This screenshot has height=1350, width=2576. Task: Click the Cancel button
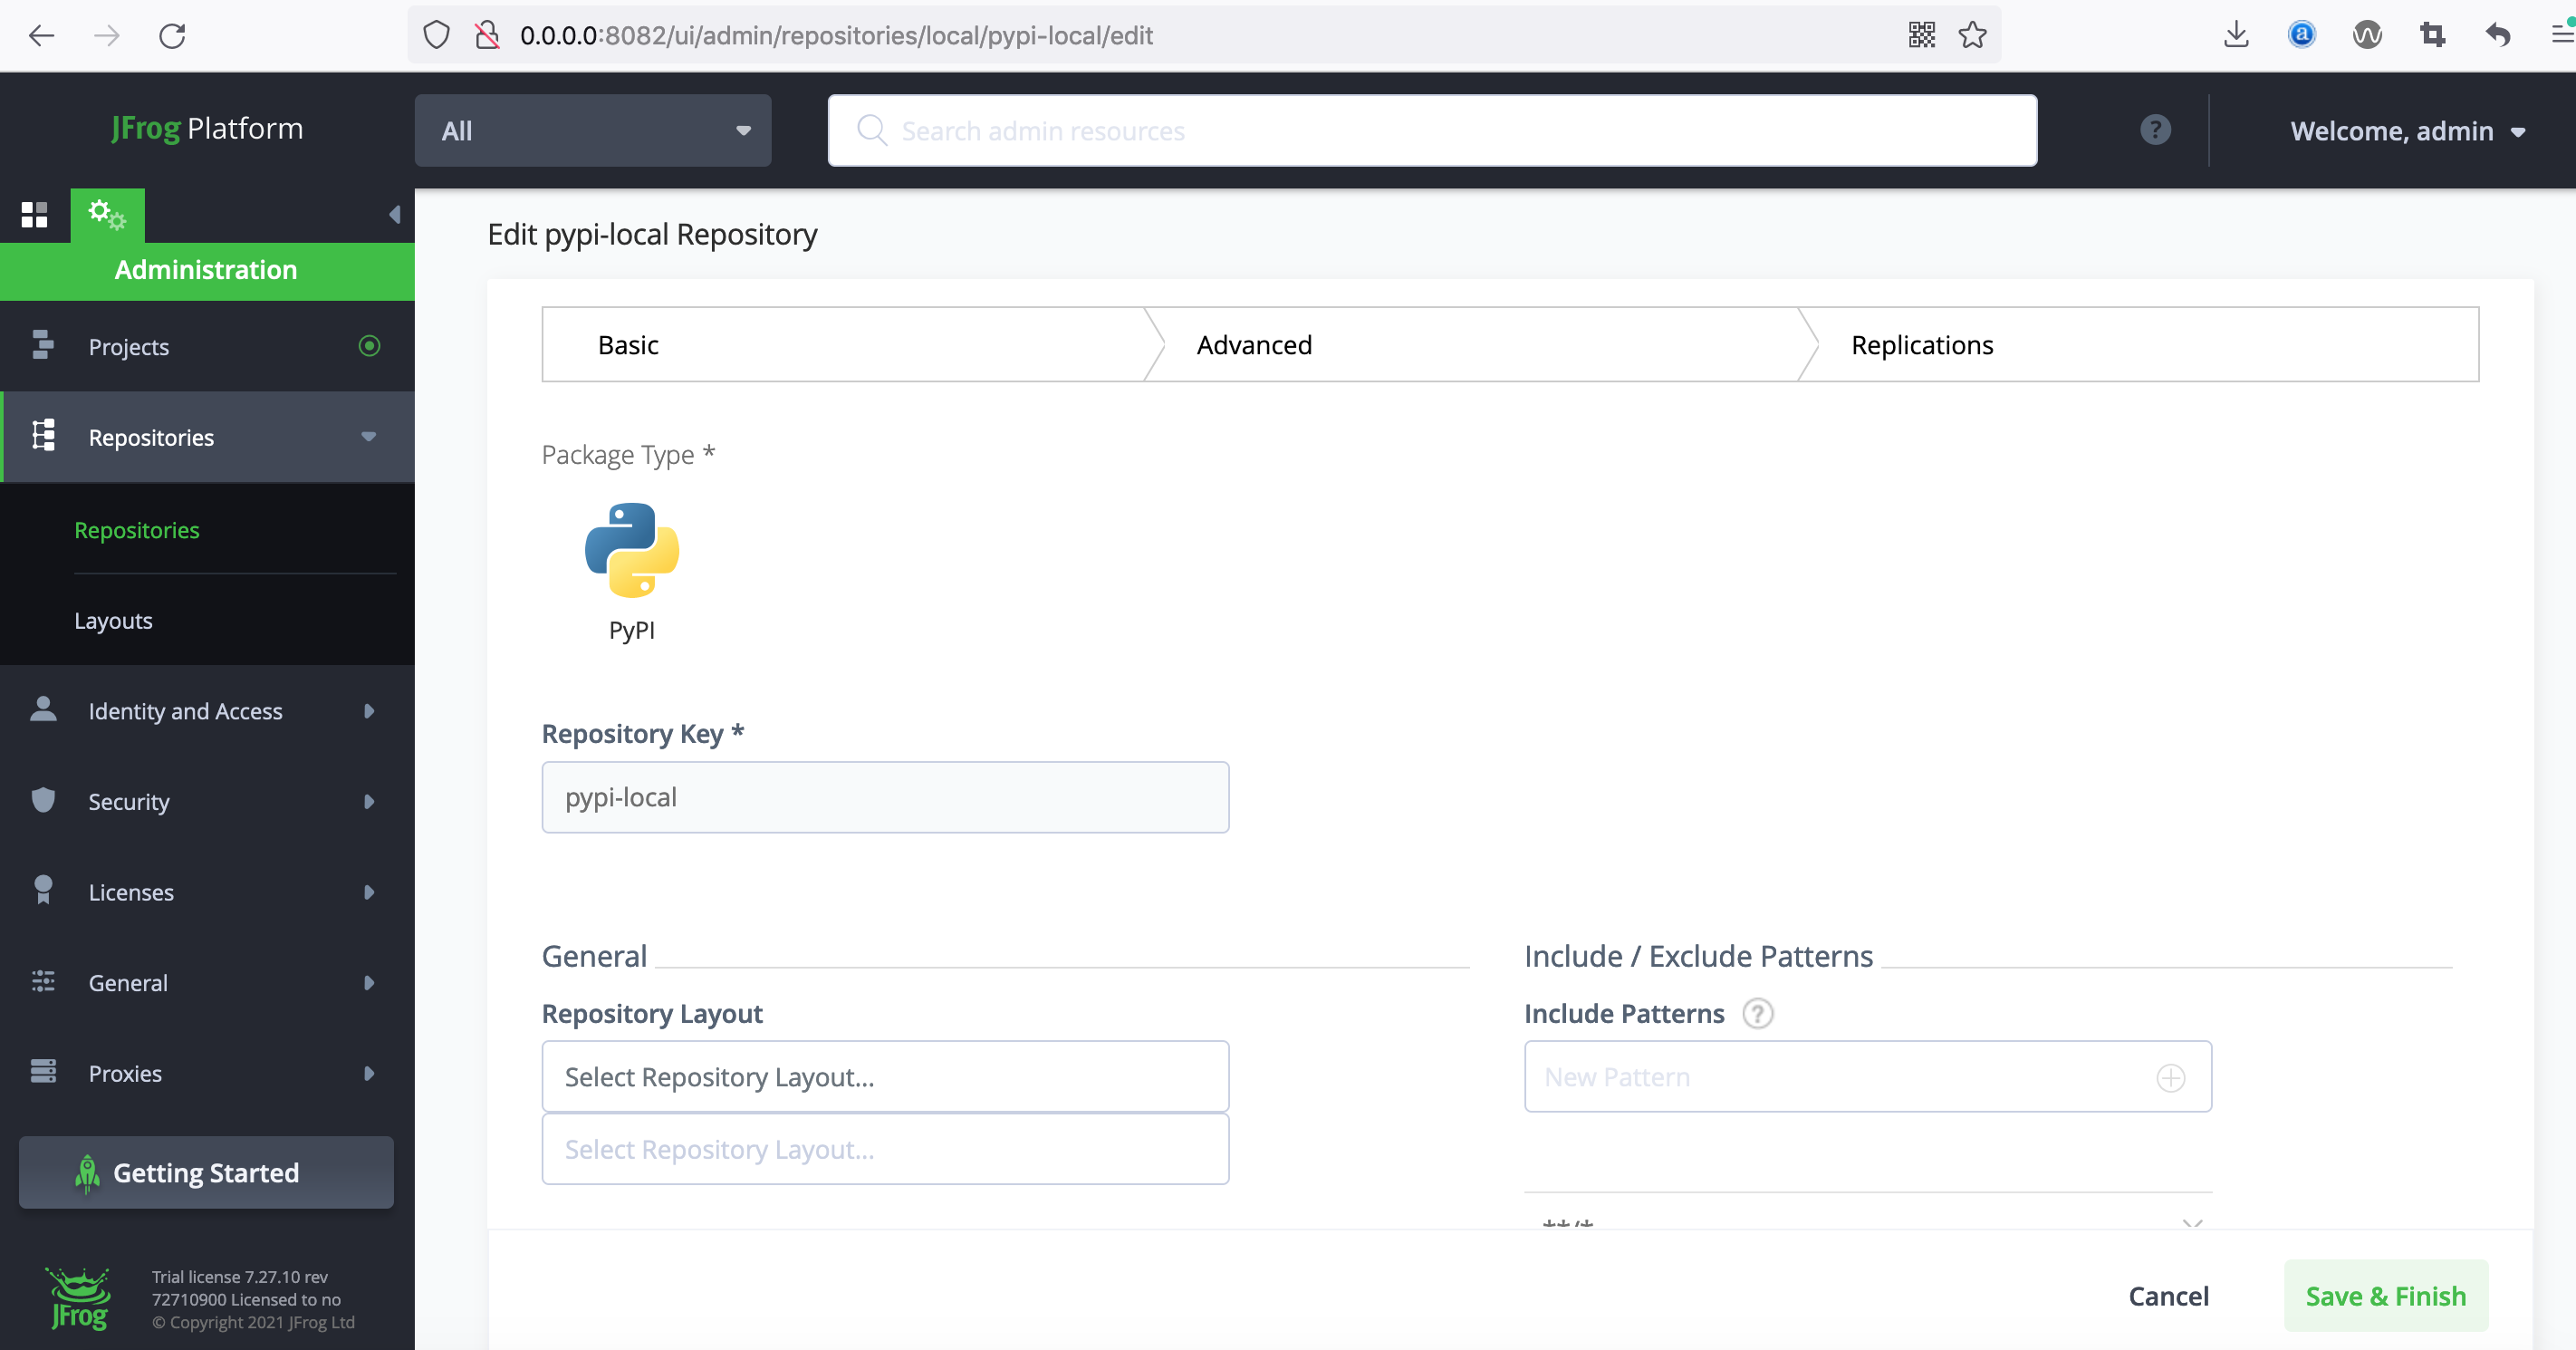click(x=2168, y=1296)
